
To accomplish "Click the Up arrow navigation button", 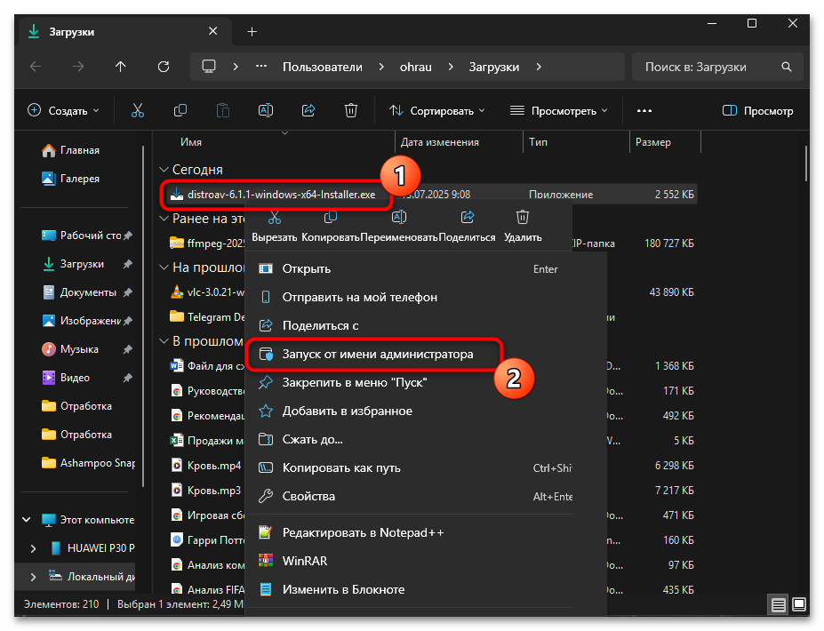I will click(121, 67).
